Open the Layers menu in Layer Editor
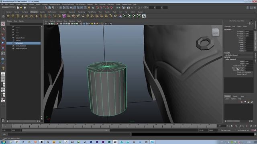Image resolution: width=257 pixels, height=144 pixels. click(227, 99)
